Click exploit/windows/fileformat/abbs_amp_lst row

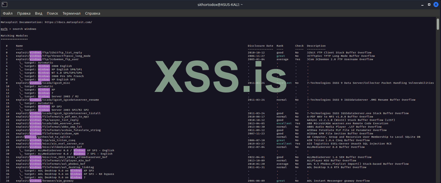pos(49,127)
